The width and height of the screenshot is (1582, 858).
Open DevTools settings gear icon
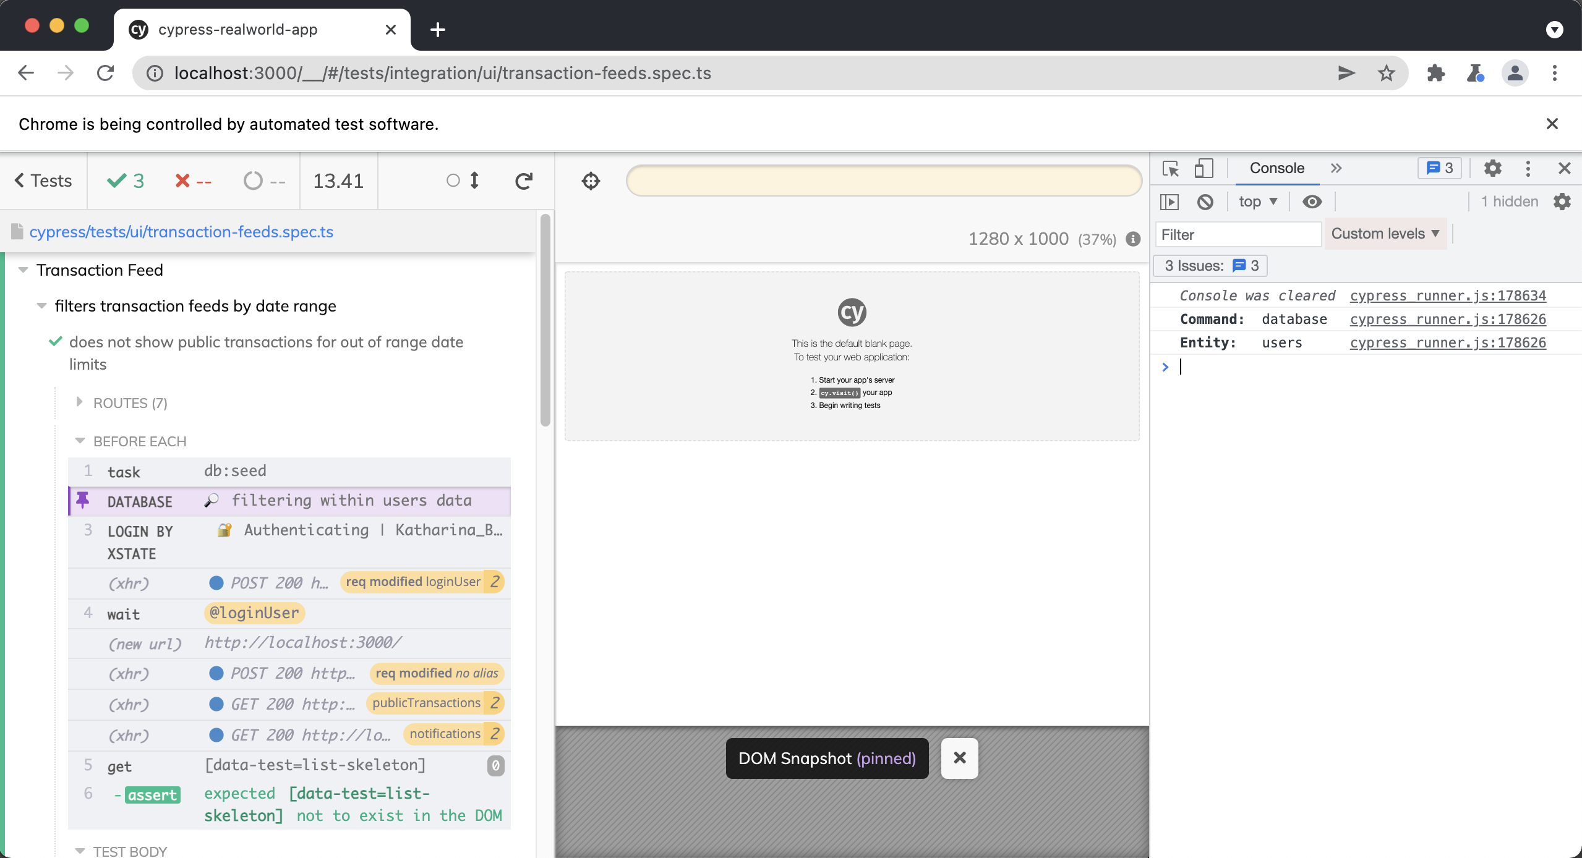1492,168
